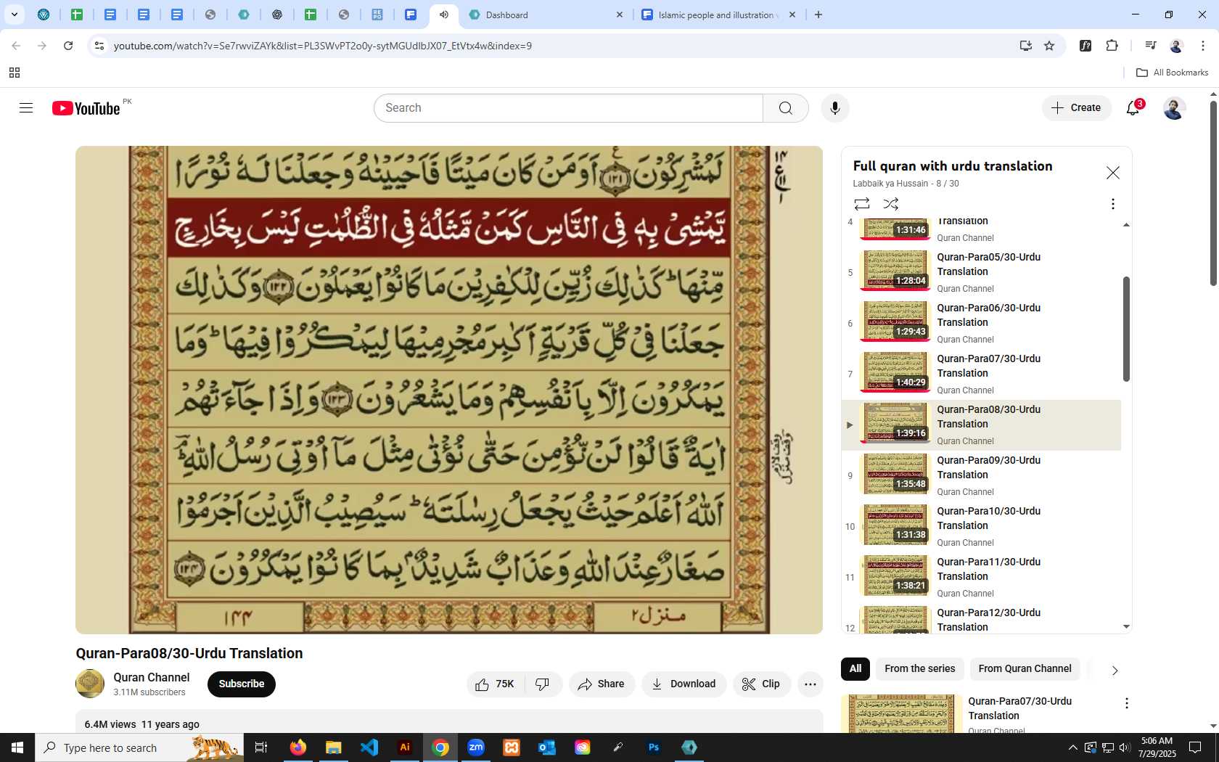Play Quran-Para09 from the playlist

pos(981,475)
